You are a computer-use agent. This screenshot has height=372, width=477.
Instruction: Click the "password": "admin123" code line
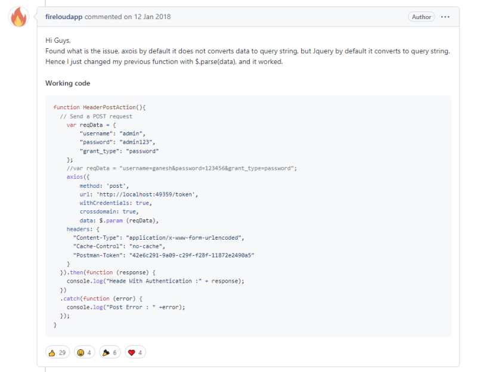point(117,142)
